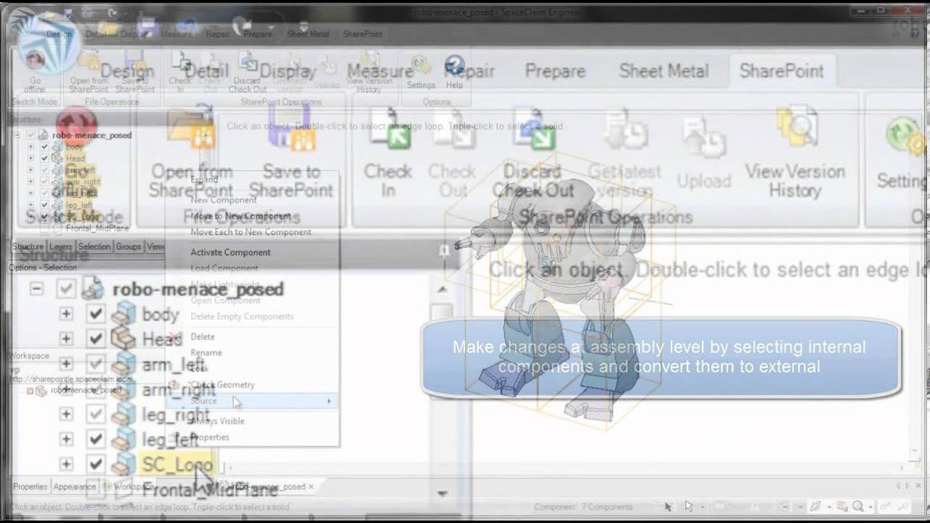The width and height of the screenshot is (930, 523).
Task: Expand the enlarged leg_right tree node
Action: pos(66,414)
